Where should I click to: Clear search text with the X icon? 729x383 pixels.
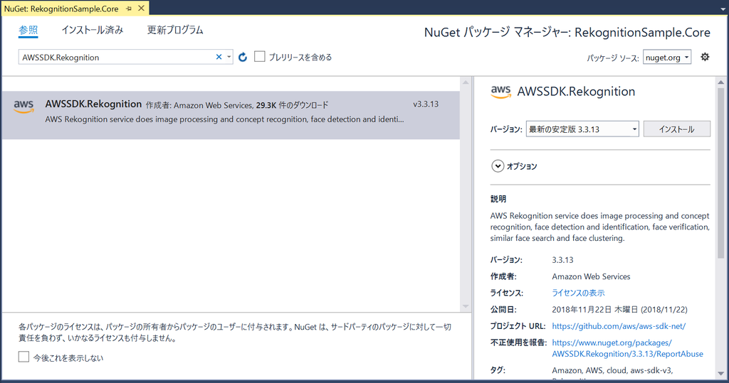[x=219, y=57]
